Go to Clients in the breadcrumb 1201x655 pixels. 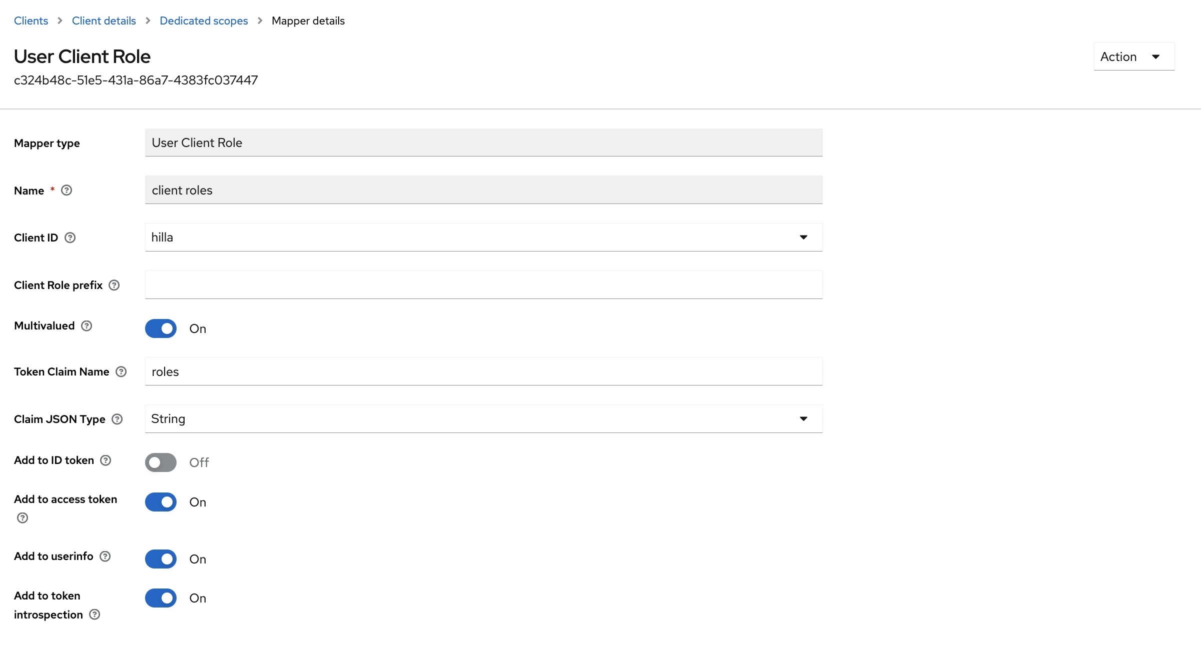31,21
